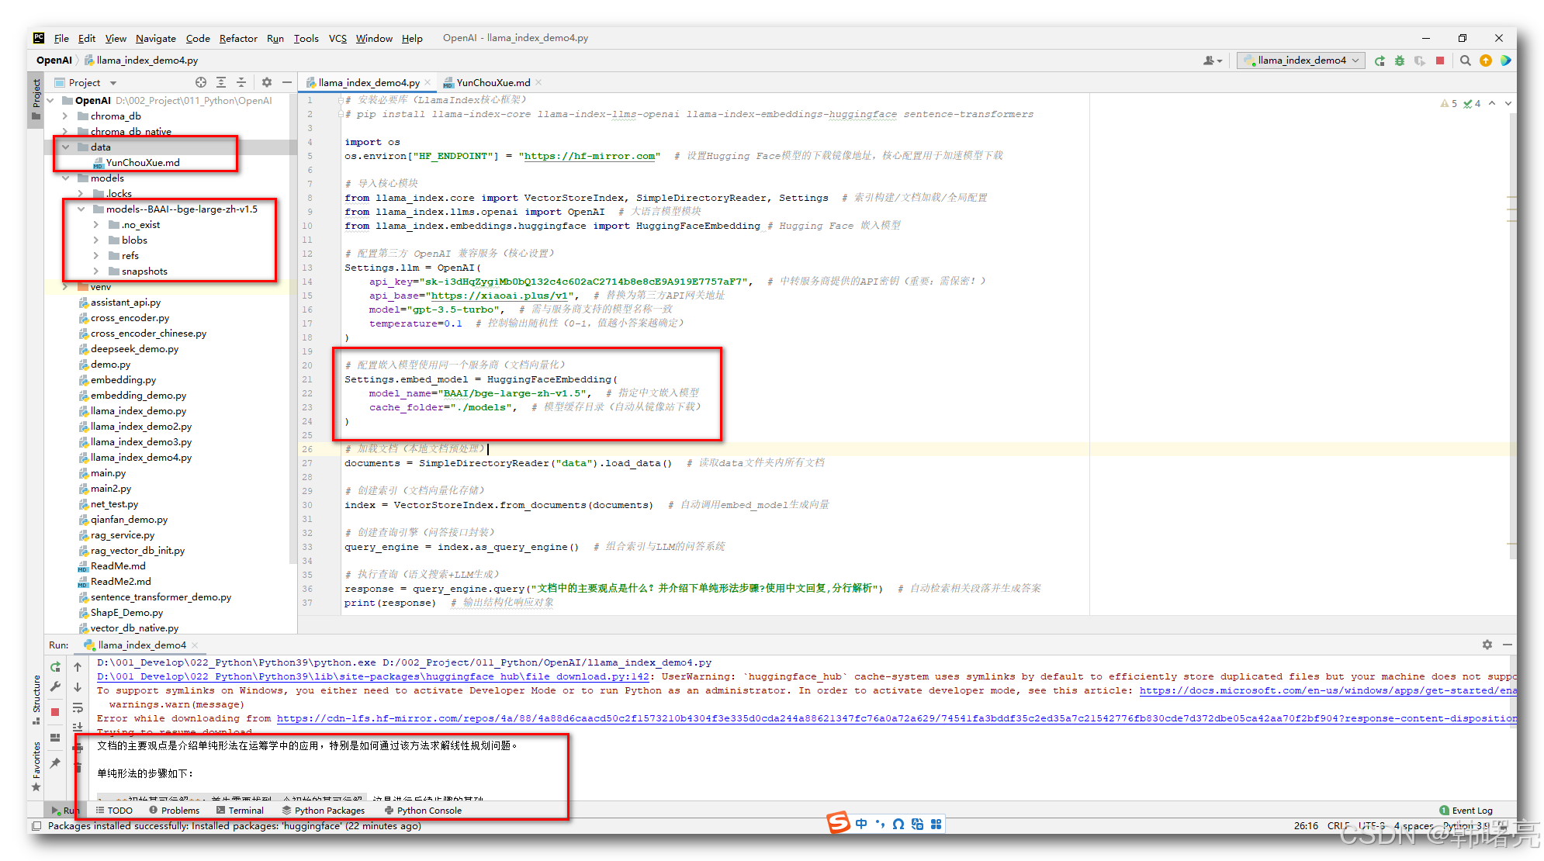Viewport: 1544px width, 861px height.
Task: Click the locate target icon in Project panel
Action: coord(201,82)
